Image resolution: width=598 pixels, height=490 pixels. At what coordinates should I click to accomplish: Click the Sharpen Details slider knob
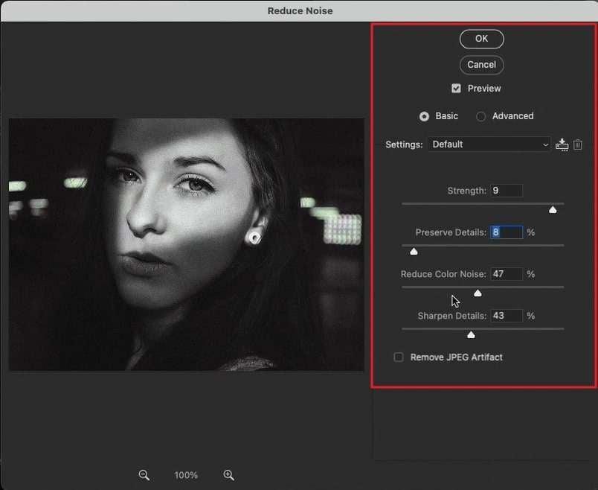[471, 335]
